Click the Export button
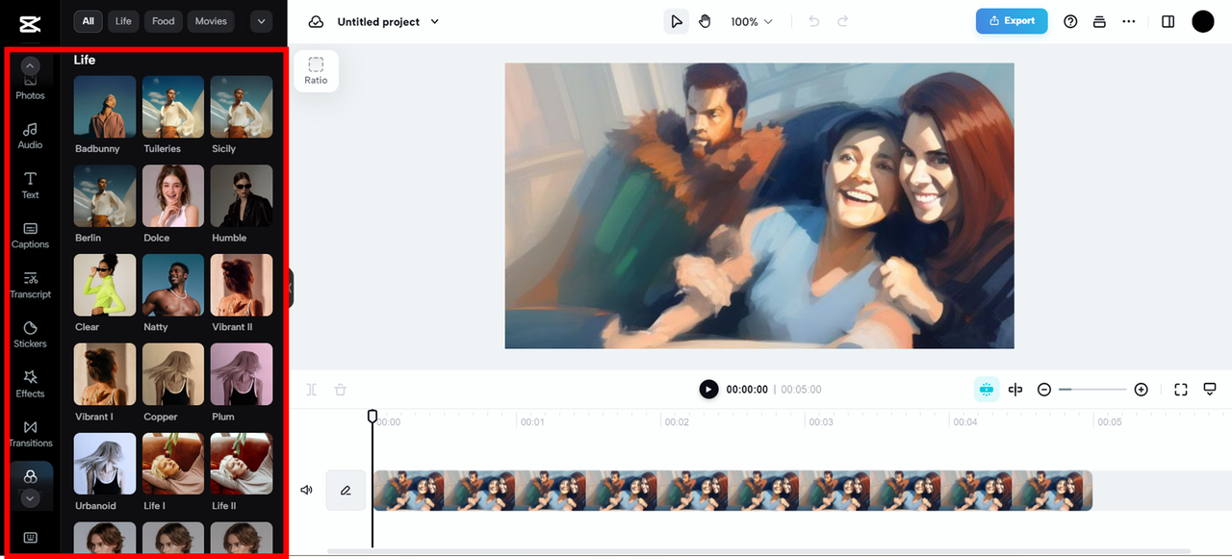 click(1012, 21)
